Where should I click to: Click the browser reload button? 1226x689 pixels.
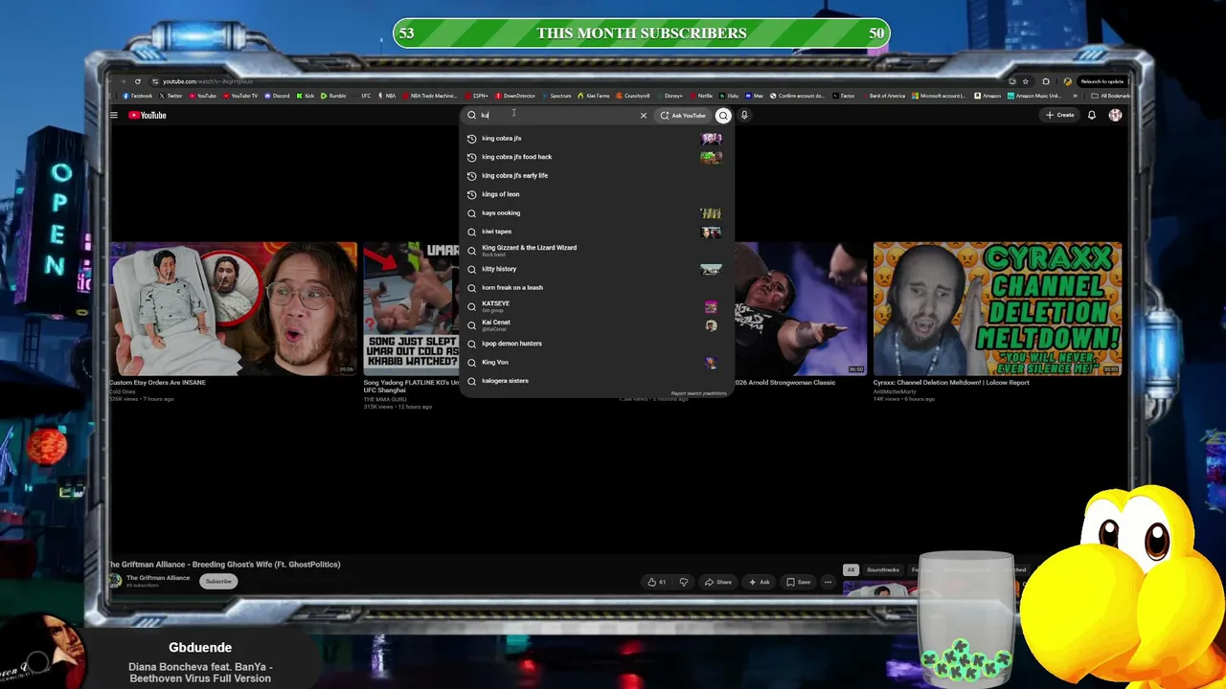(138, 81)
